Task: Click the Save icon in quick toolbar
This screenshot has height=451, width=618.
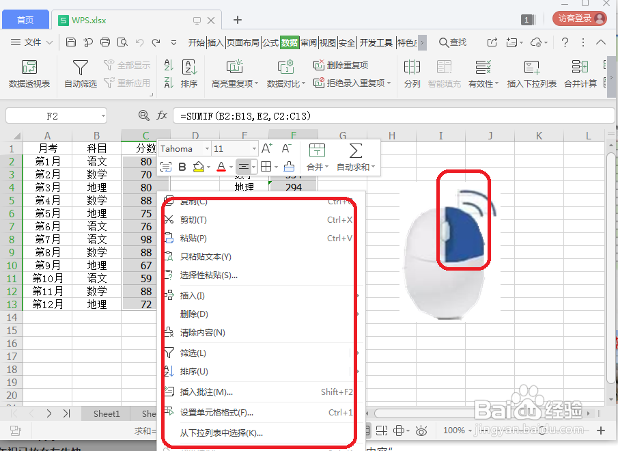Action: pyautogui.click(x=71, y=42)
